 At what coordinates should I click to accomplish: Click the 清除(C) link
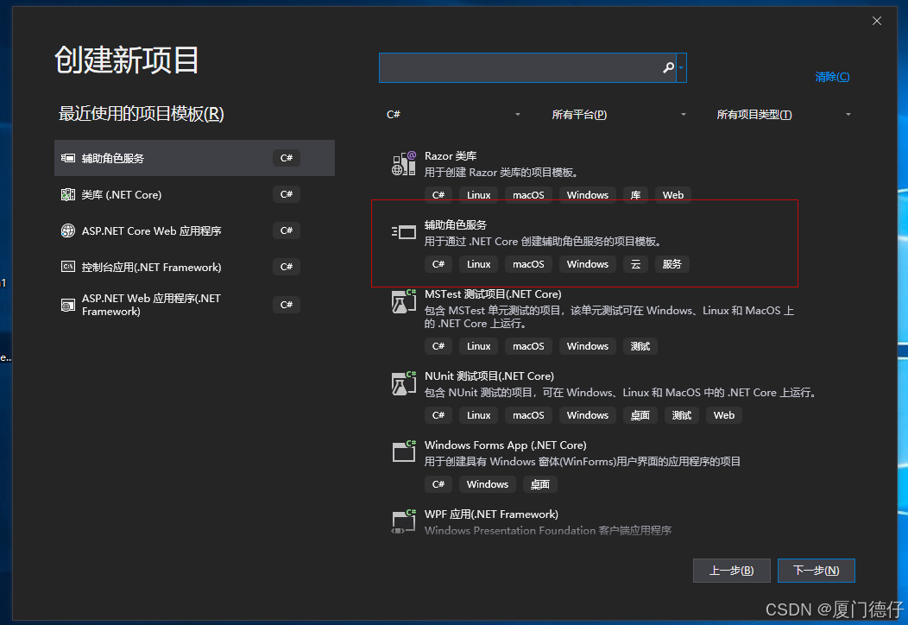[x=831, y=76]
